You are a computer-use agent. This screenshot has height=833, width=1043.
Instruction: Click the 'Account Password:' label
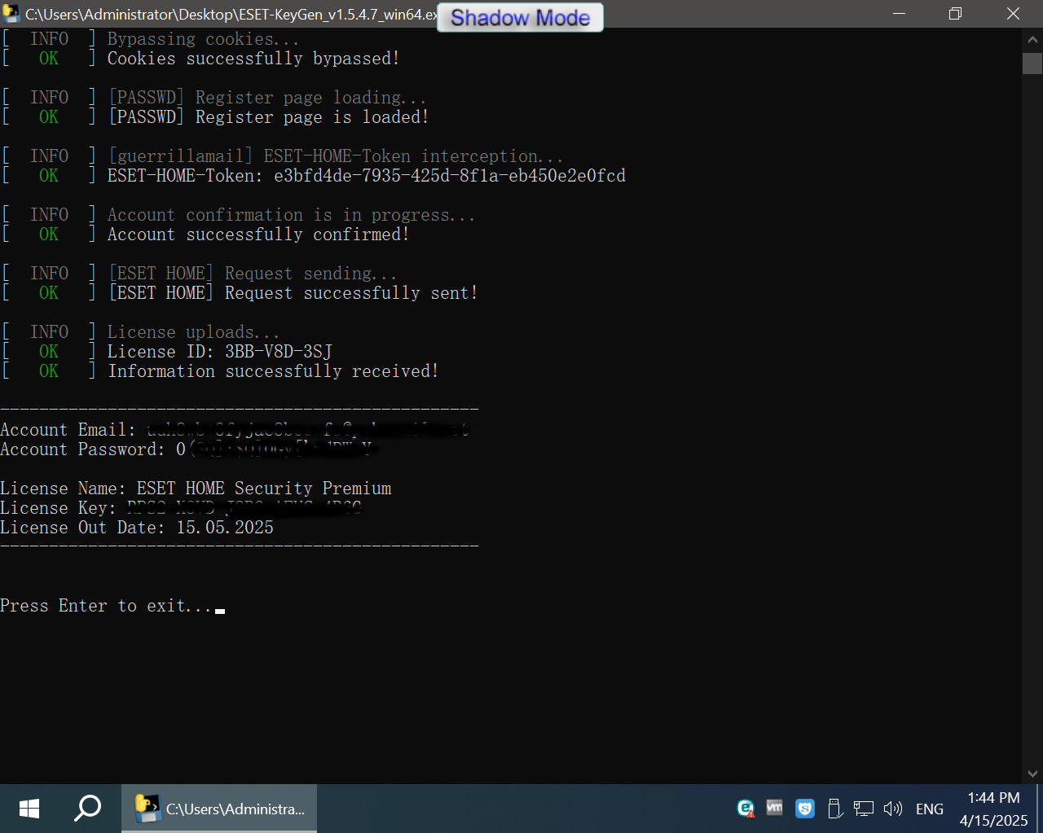[83, 449]
